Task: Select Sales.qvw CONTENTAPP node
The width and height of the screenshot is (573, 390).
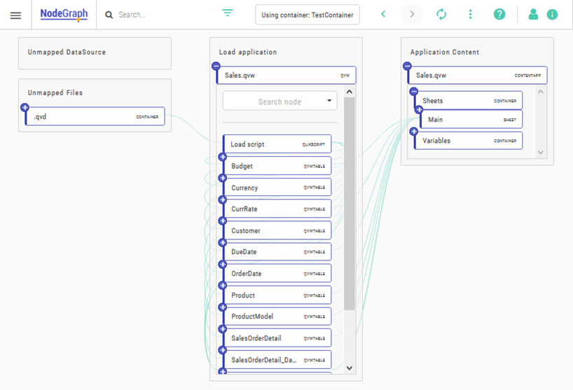Action: [x=477, y=75]
